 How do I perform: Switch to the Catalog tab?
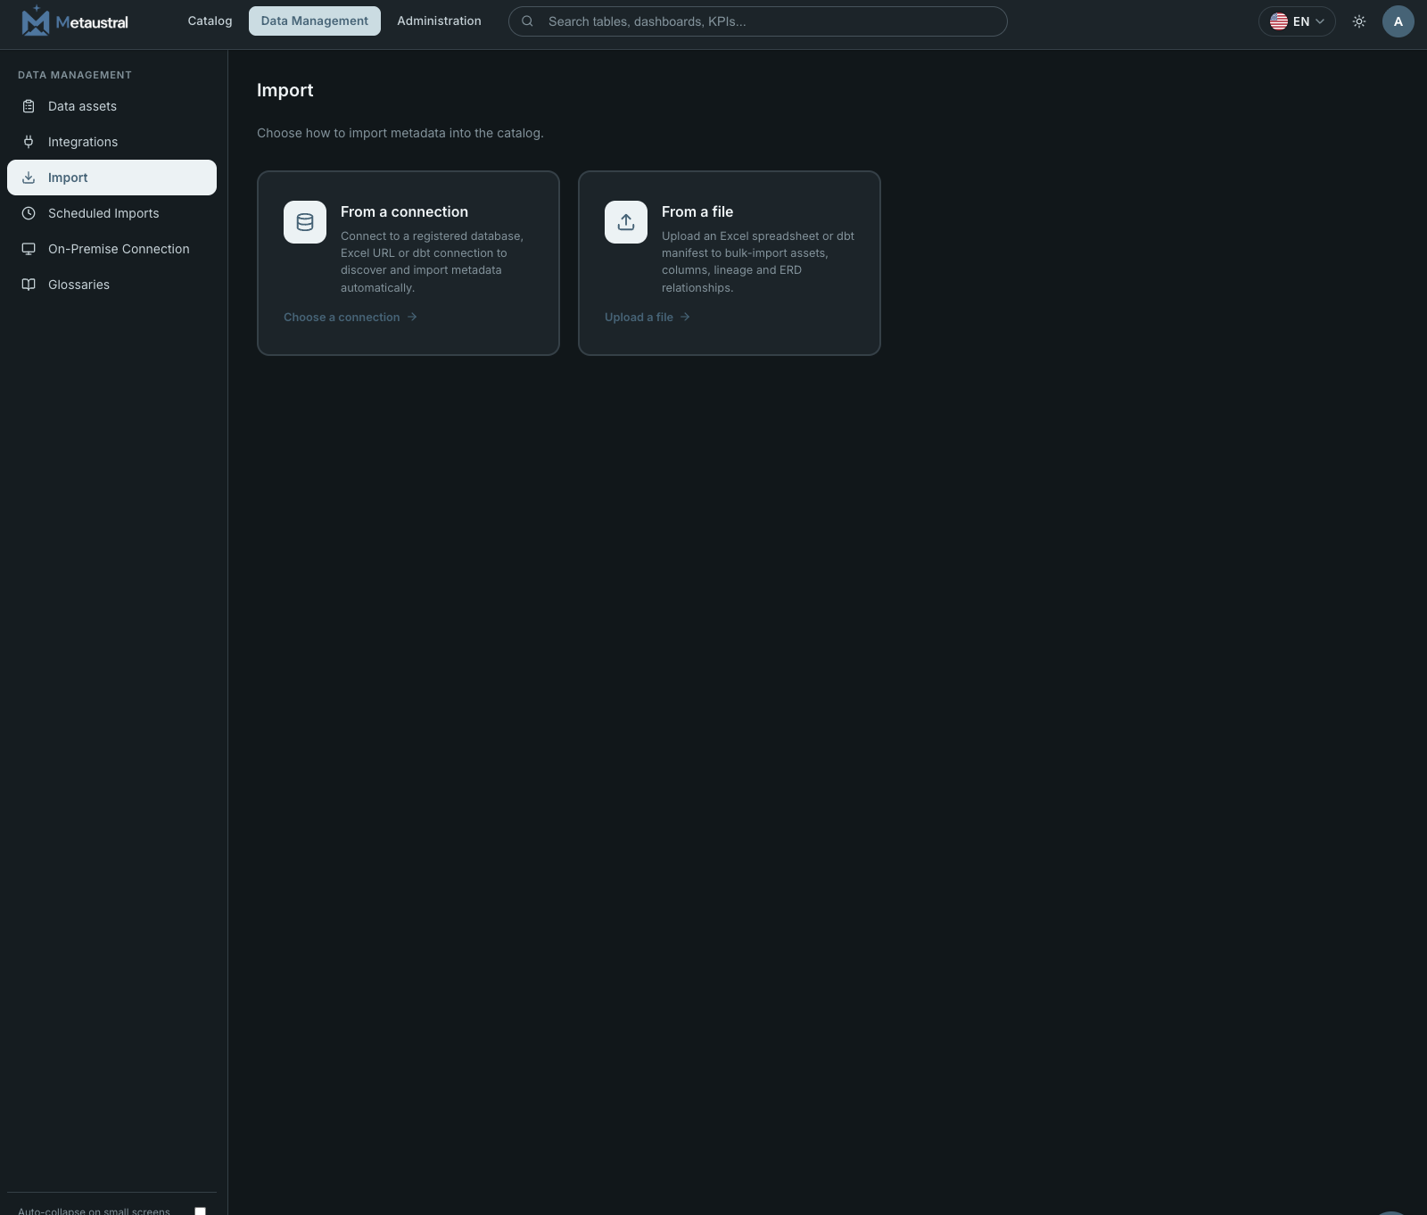pos(210,21)
